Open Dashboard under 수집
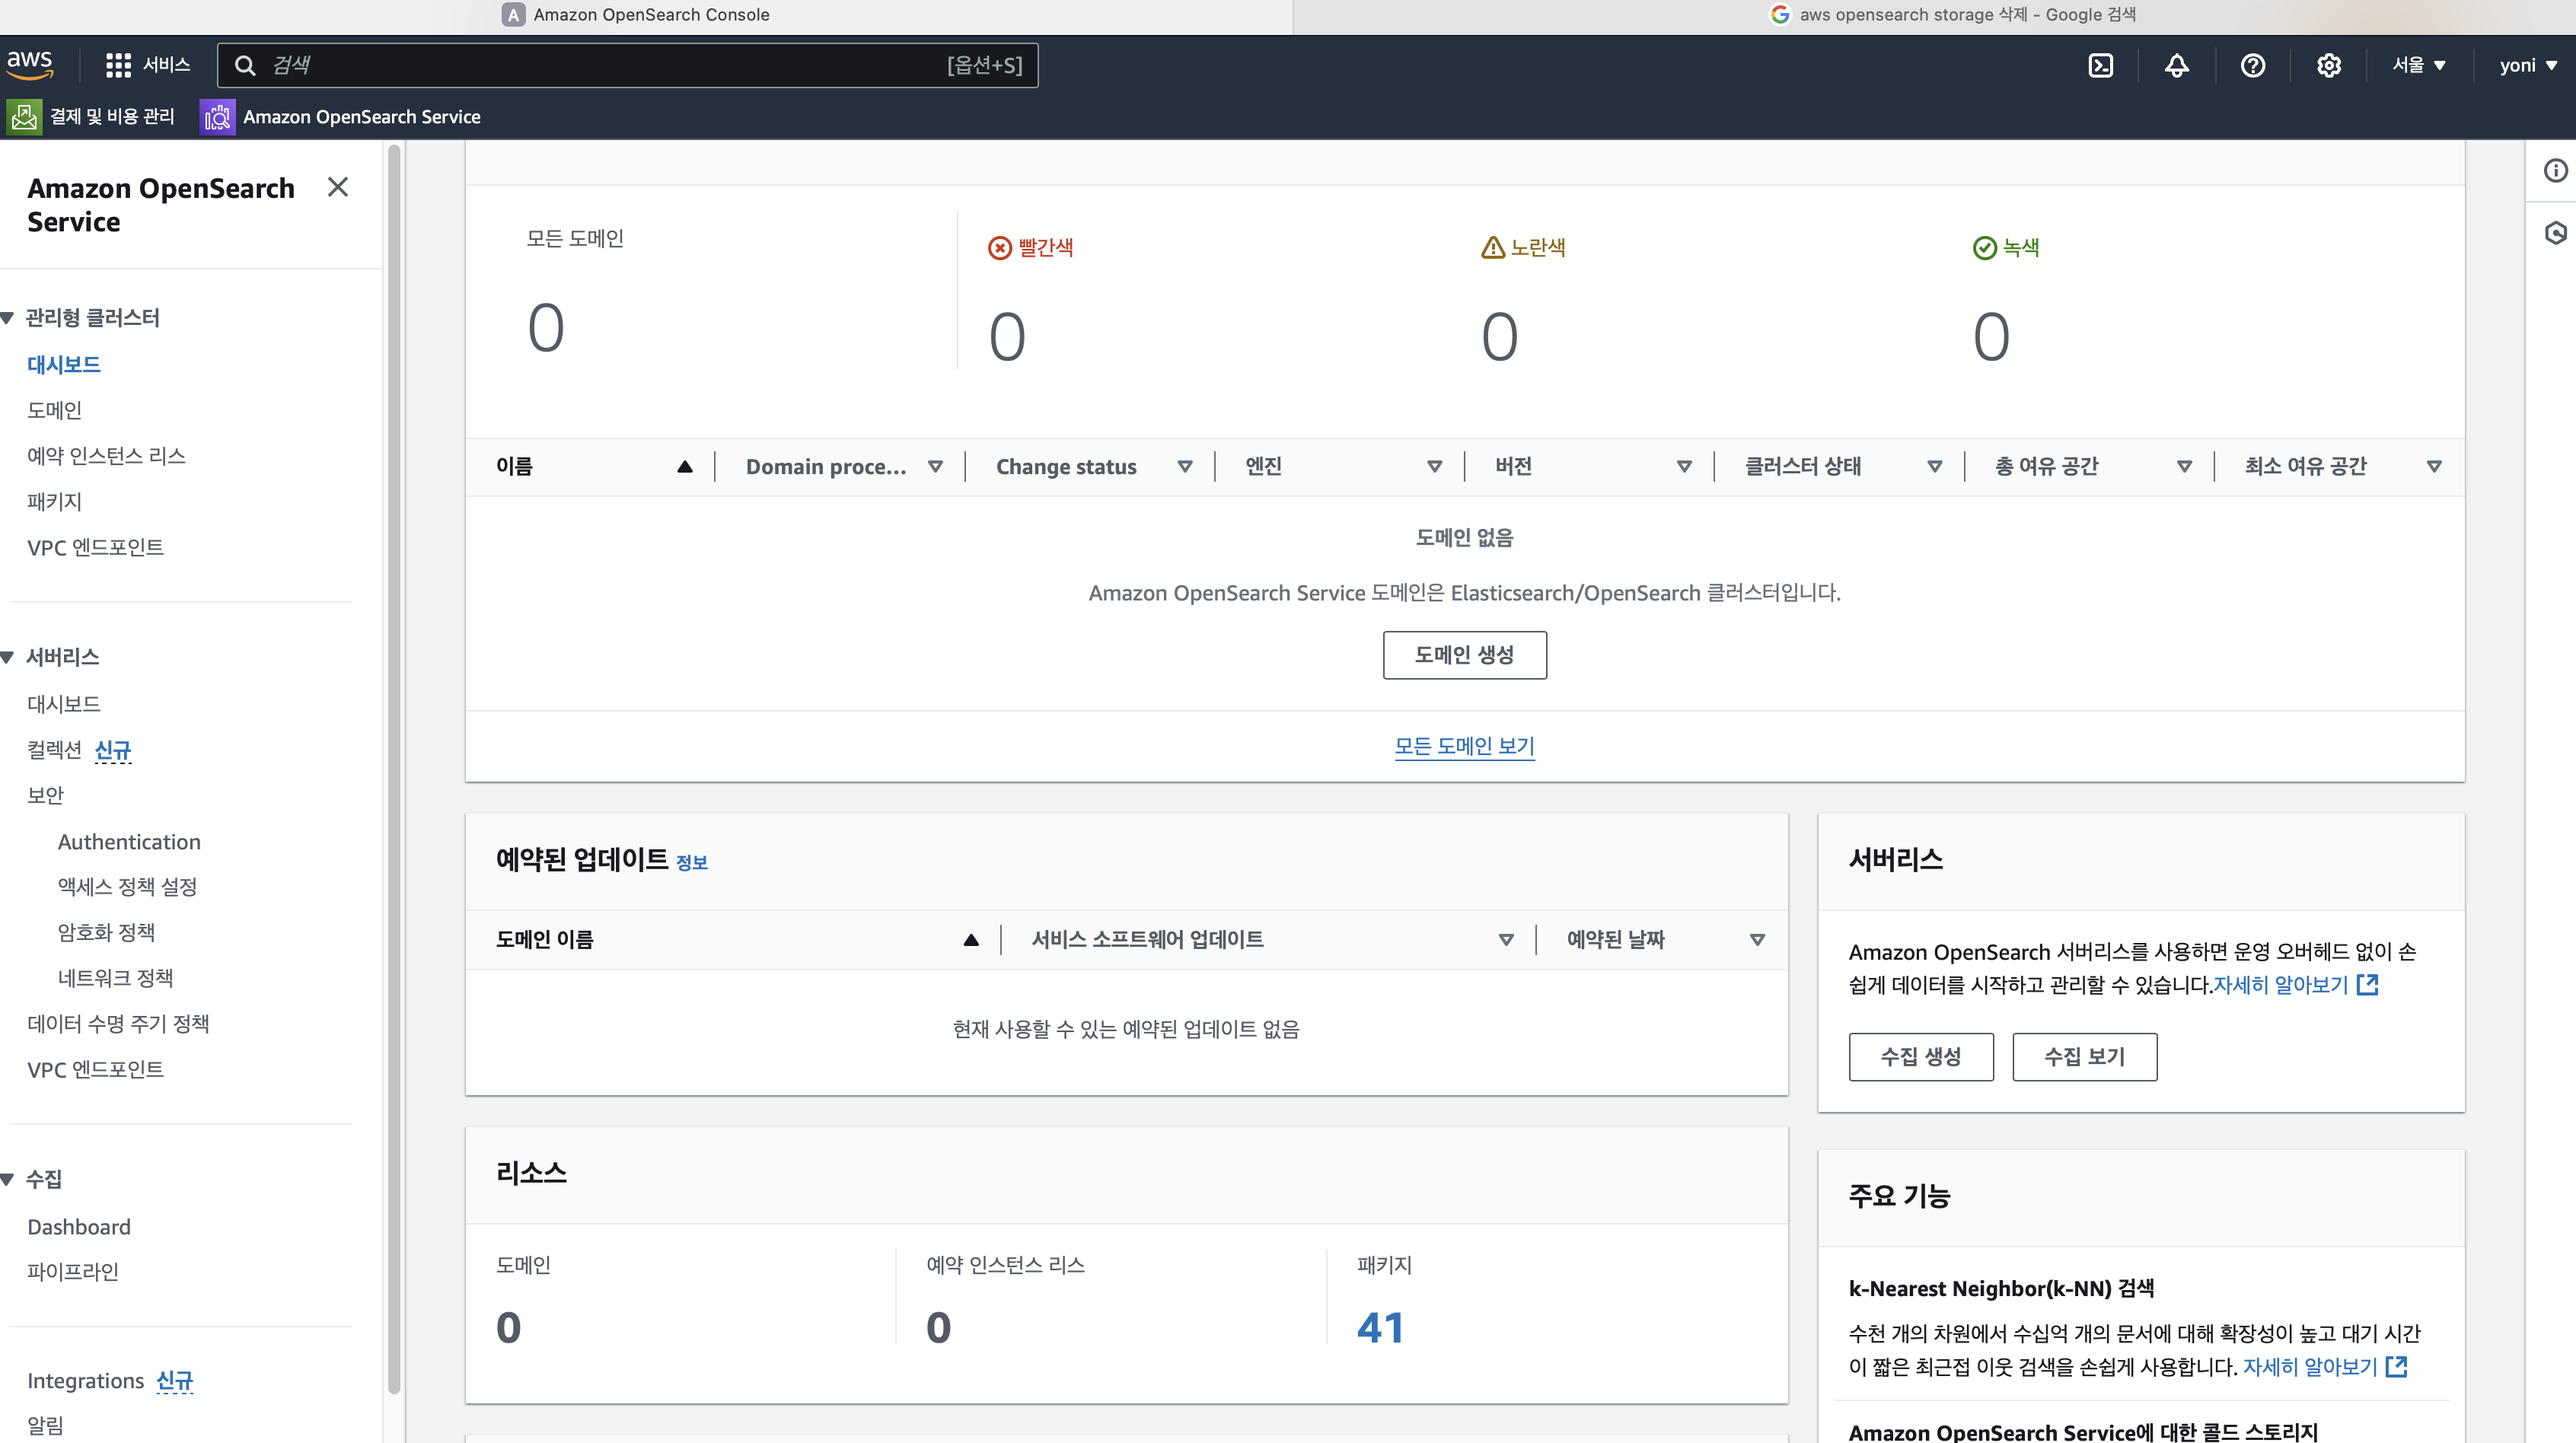 (x=79, y=1227)
